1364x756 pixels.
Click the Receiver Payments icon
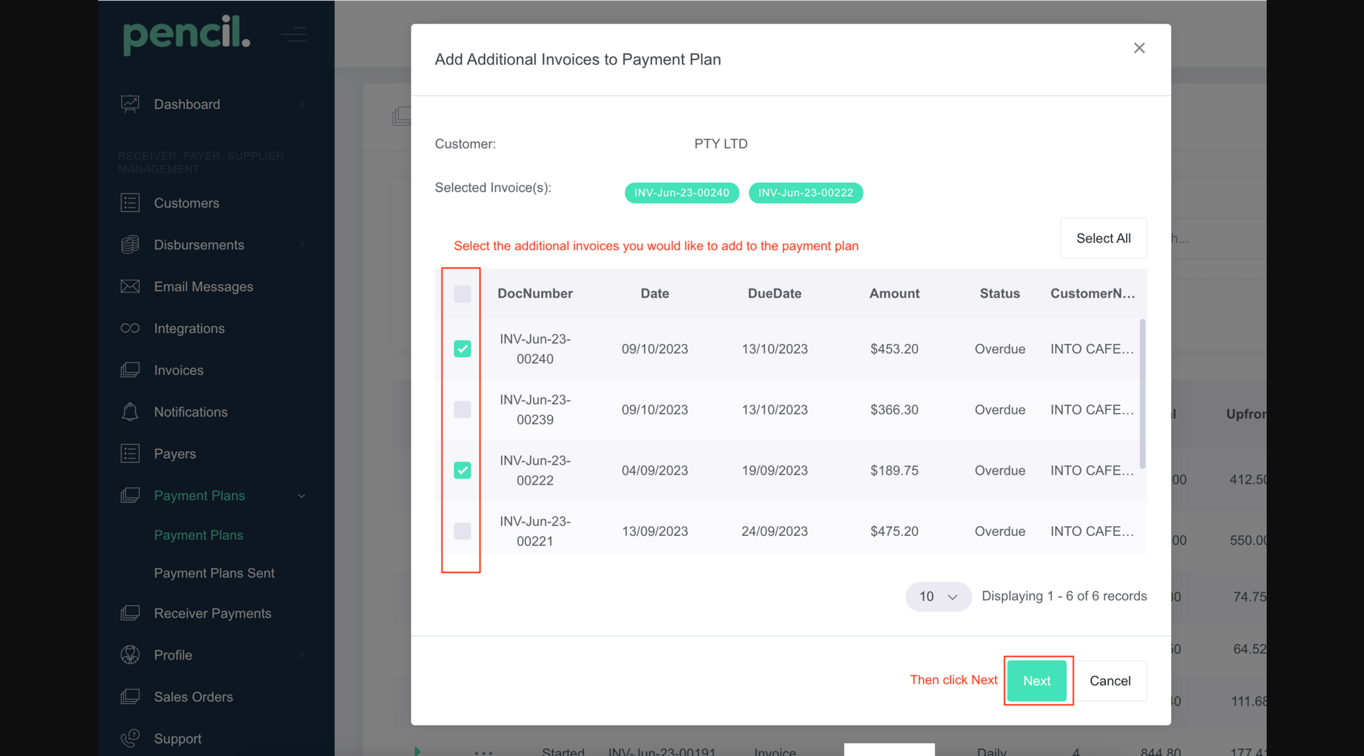point(130,613)
